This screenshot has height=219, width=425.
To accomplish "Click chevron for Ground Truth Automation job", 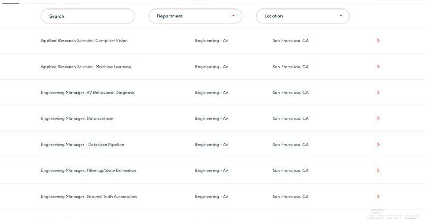I will point(378,197).
